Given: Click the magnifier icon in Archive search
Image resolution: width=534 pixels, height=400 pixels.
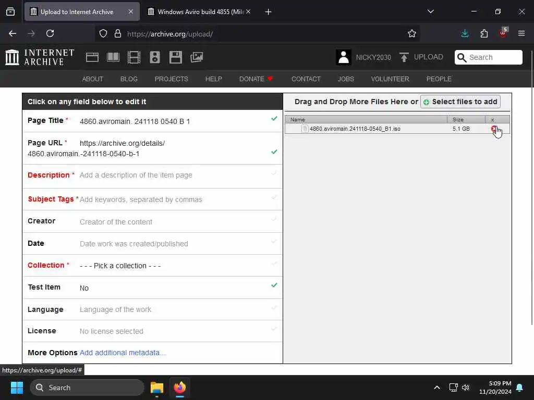Looking at the screenshot, I should pyautogui.click(x=462, y=57).
